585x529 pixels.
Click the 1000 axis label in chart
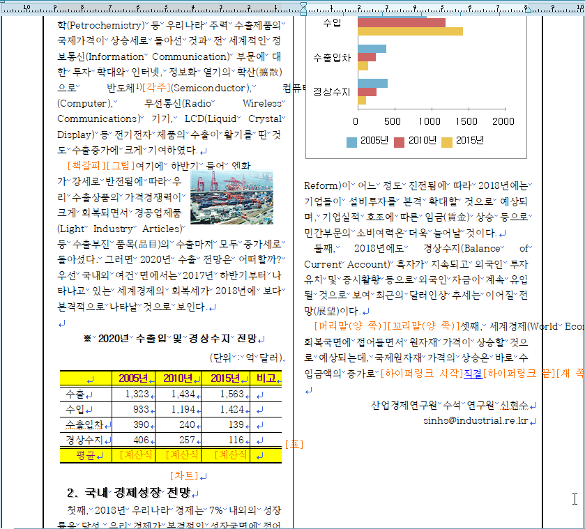429,121
